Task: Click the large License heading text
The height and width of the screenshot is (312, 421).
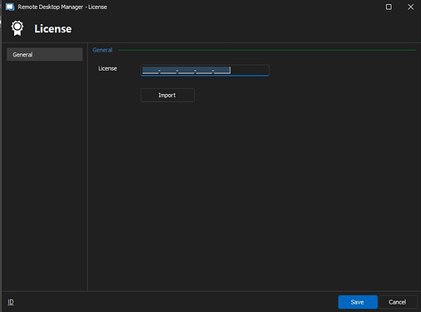Action: (53, 29)
